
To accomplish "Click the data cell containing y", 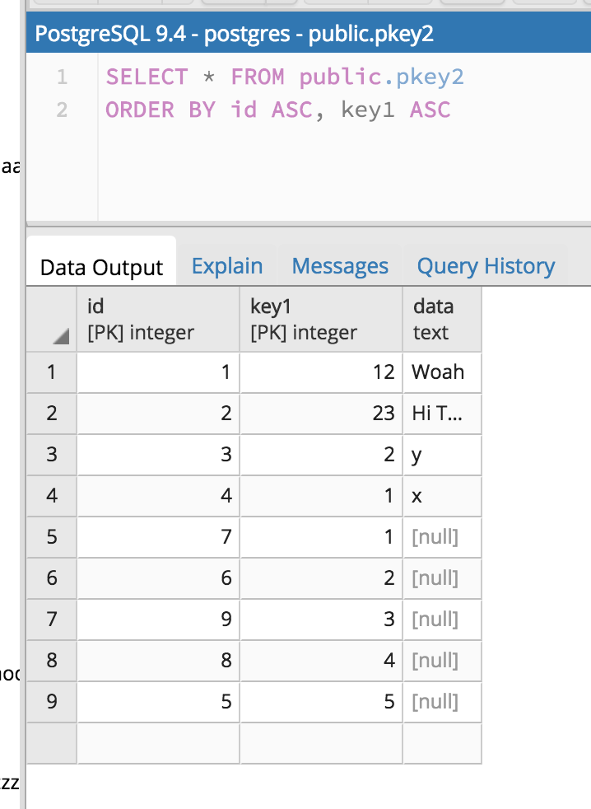I will coord(441,455).
